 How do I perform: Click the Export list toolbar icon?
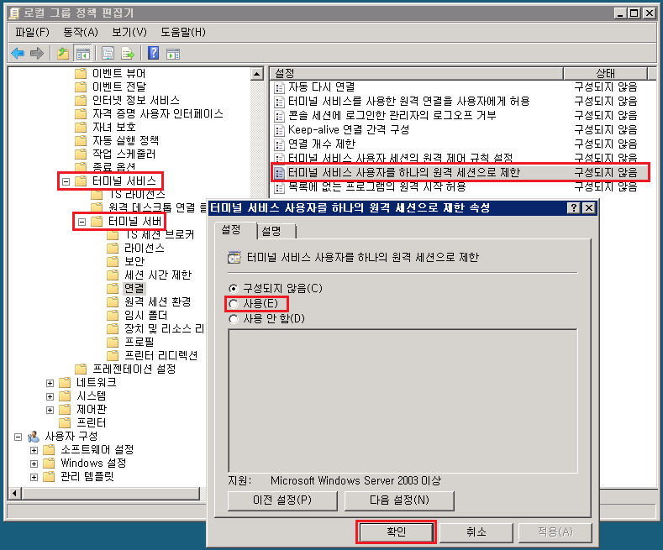128,53
